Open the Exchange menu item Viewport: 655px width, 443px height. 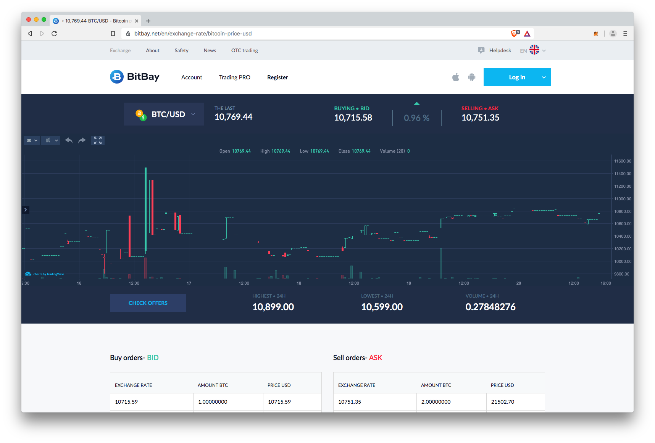click(120, 50)
